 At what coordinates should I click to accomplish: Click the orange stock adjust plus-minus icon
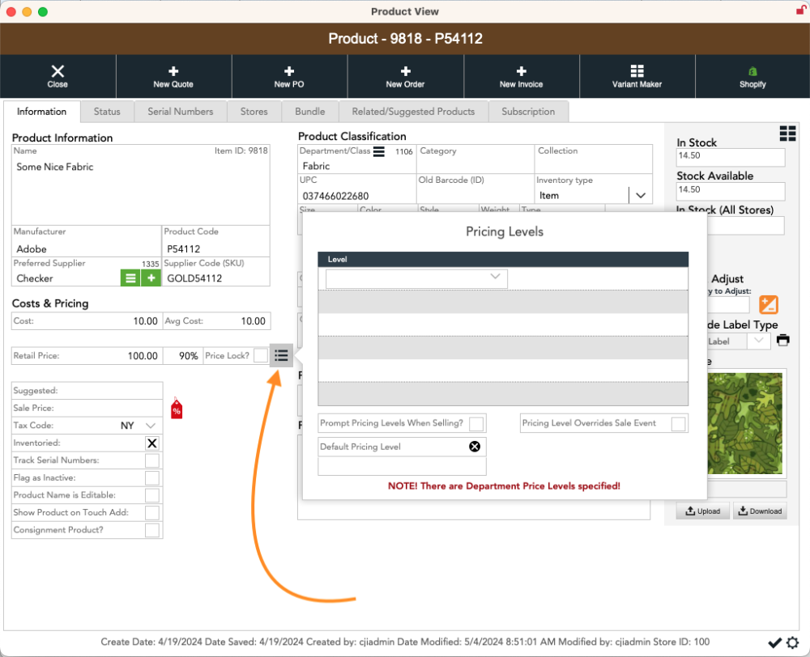tap(768, 305)
